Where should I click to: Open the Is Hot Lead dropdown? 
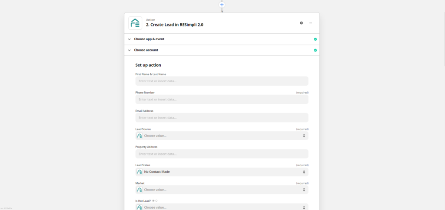pyautogui.click(x=222, y=207)
